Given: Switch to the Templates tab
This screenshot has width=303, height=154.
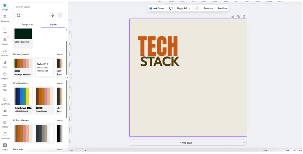Looking at the screenshot, I should click(27, 25).
